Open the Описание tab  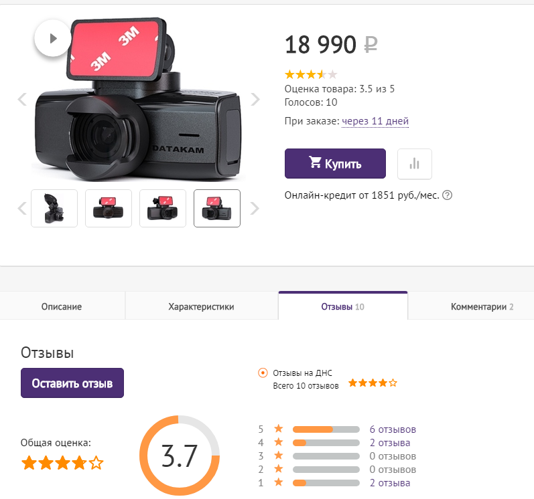tap(62, 306)
